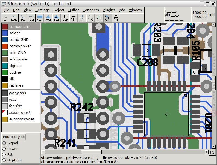
Task: Toggle solder mask visibility swatch
Action: [5, 113]
